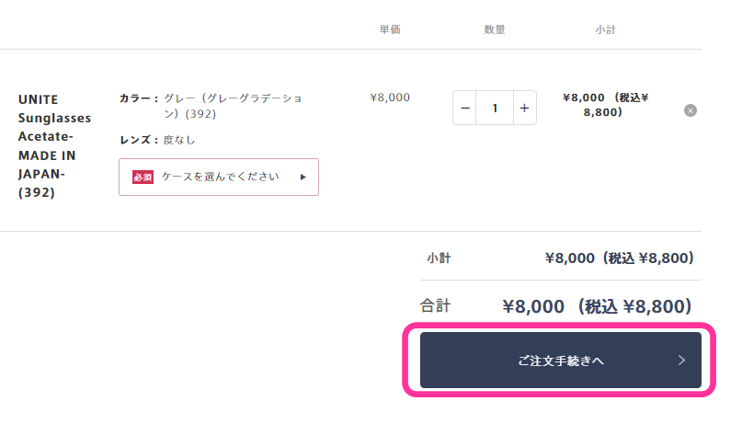Increase quantity with the plus button

pyautogui.click(x=524, y=108)
